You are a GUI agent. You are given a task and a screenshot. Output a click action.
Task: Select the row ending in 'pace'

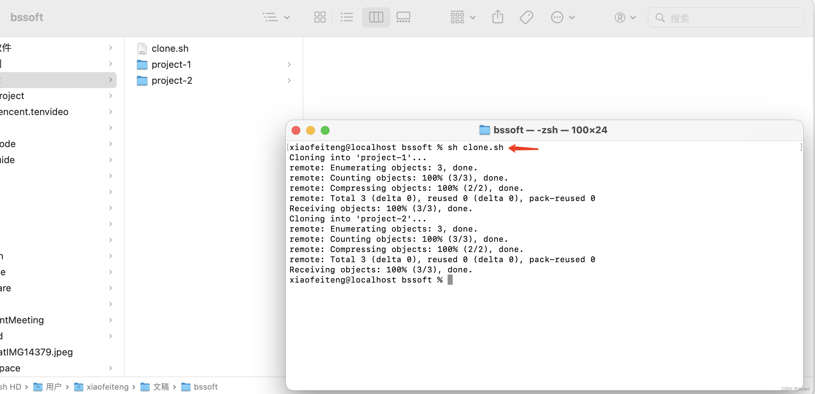tap(58, 368)
